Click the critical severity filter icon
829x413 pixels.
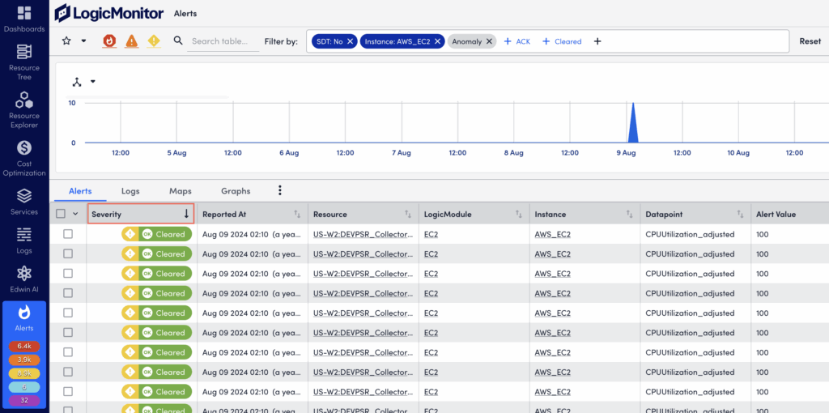click(x=109, y=41)
